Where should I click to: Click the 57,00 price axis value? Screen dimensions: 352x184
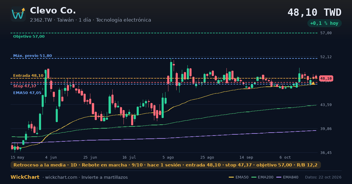(x=326, y=33)
